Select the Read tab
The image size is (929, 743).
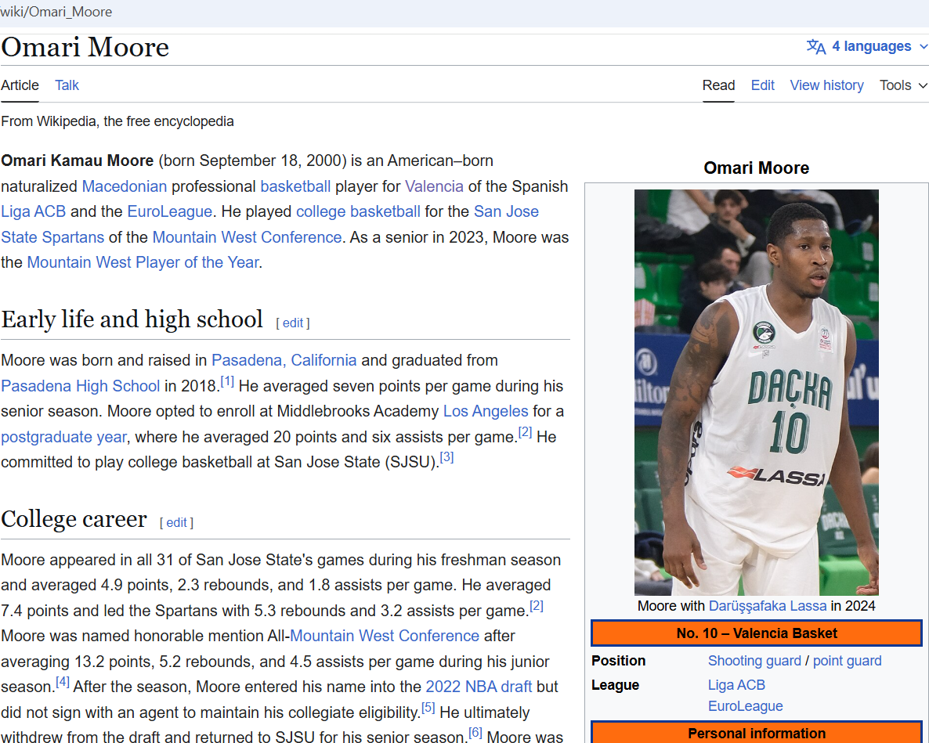[x=718, y=85]
